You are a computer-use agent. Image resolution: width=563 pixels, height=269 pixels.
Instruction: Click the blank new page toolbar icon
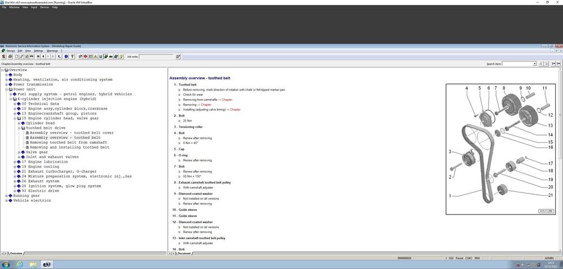[x=16, y=57]
